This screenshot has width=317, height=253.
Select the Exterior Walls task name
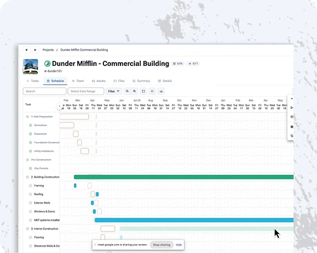(x=42, y=203)
